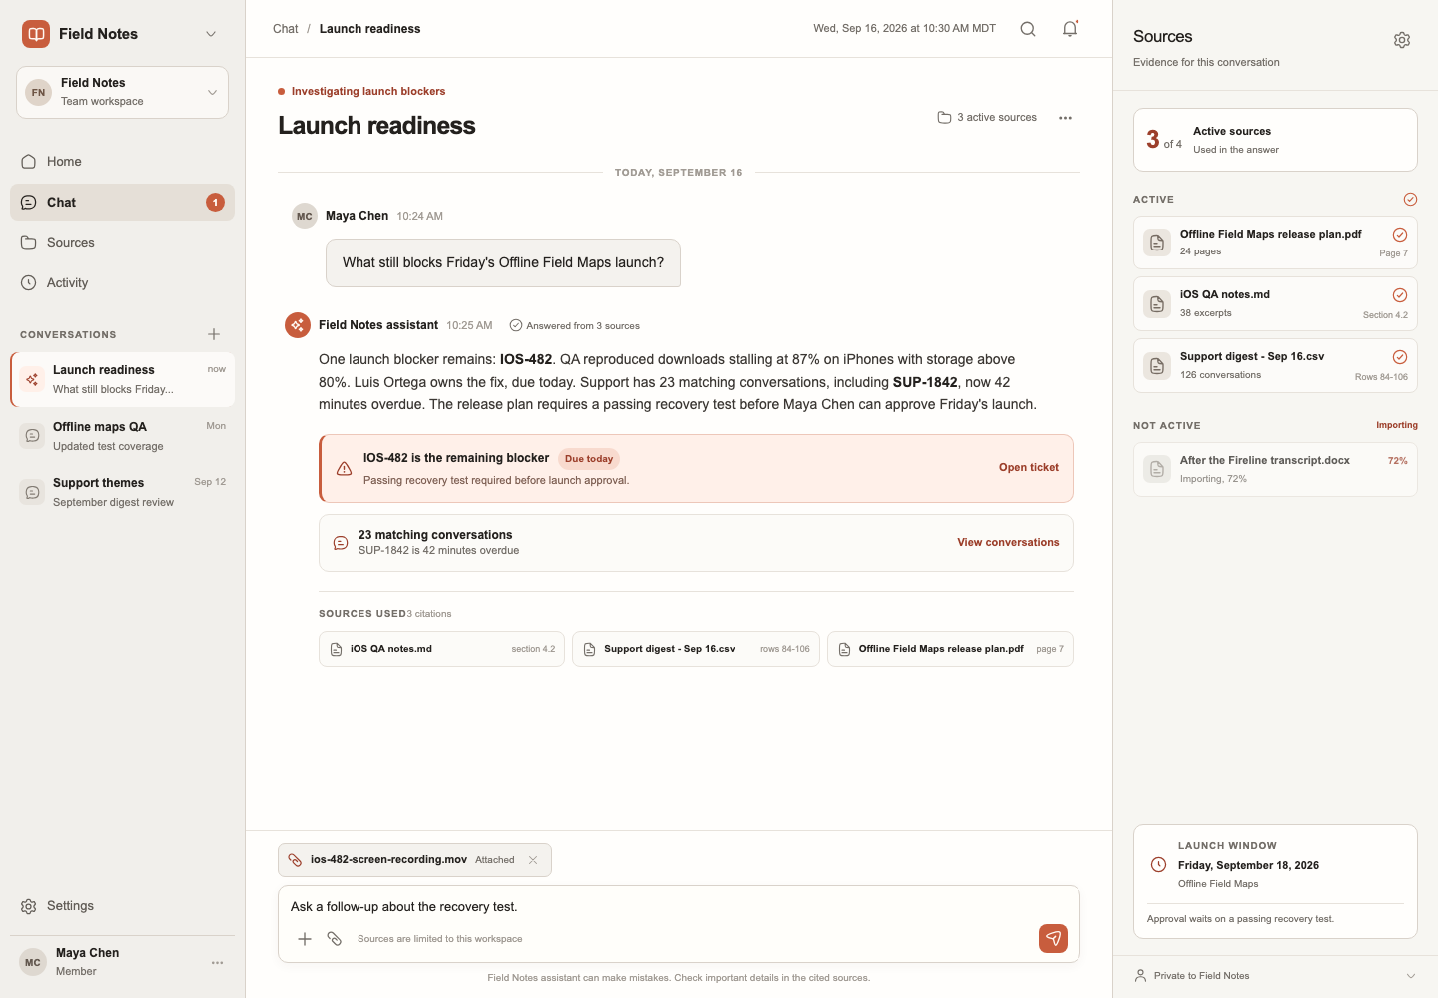
Task: Toggle all active sources checkmark
Action: (x=1410, y=200)
